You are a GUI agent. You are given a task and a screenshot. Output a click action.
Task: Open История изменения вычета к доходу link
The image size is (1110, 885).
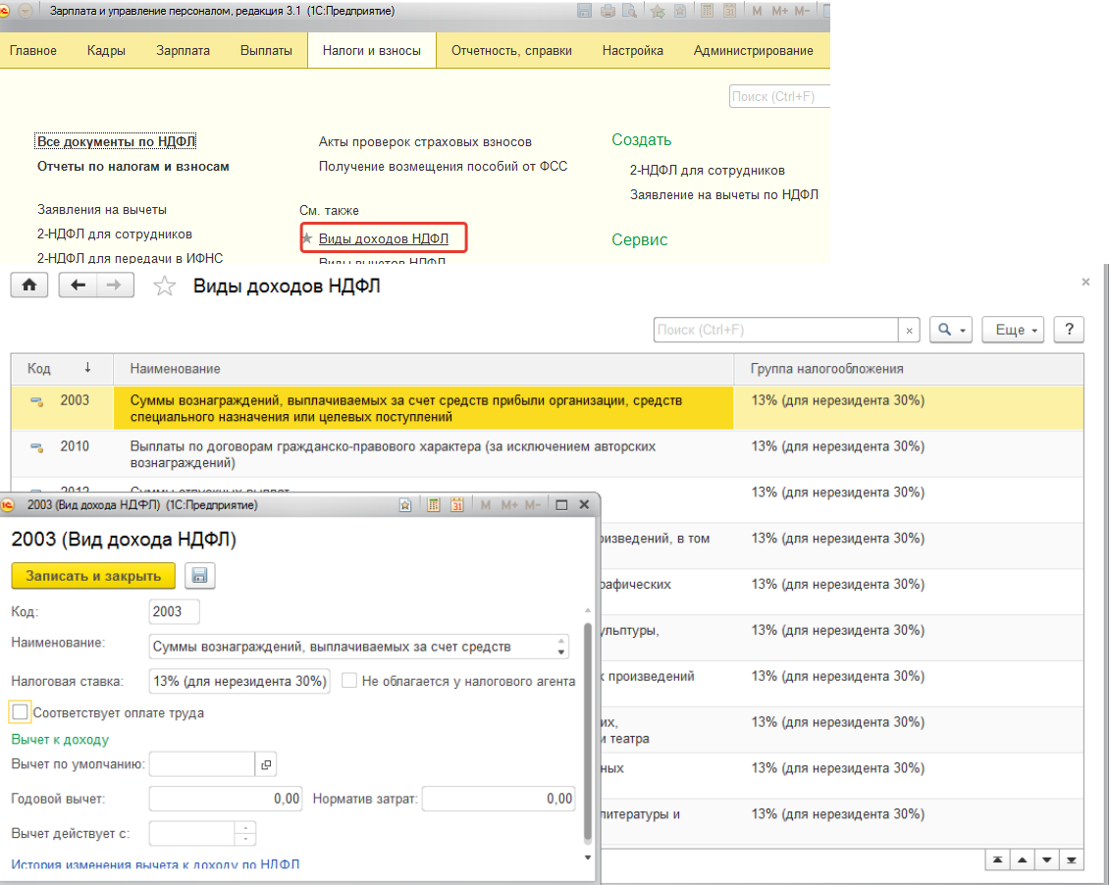point(155,864)
